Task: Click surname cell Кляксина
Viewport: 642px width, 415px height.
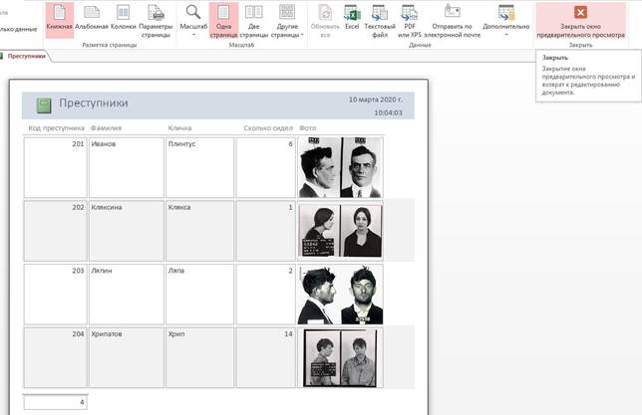Action: click(126, 231)
